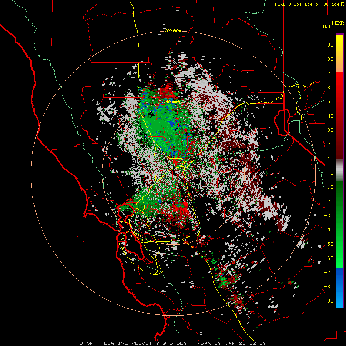Click the 0 value on velocity scale
The image size is (346, 346).
click(332, 173)
